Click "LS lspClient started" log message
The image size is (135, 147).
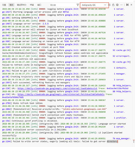[x=110, y=133]
